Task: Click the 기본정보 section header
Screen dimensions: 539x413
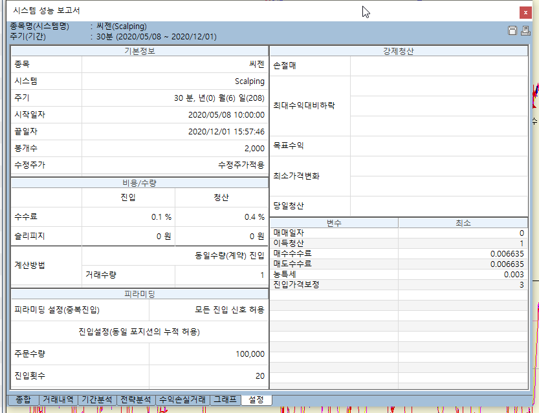Action: point(139,50)
